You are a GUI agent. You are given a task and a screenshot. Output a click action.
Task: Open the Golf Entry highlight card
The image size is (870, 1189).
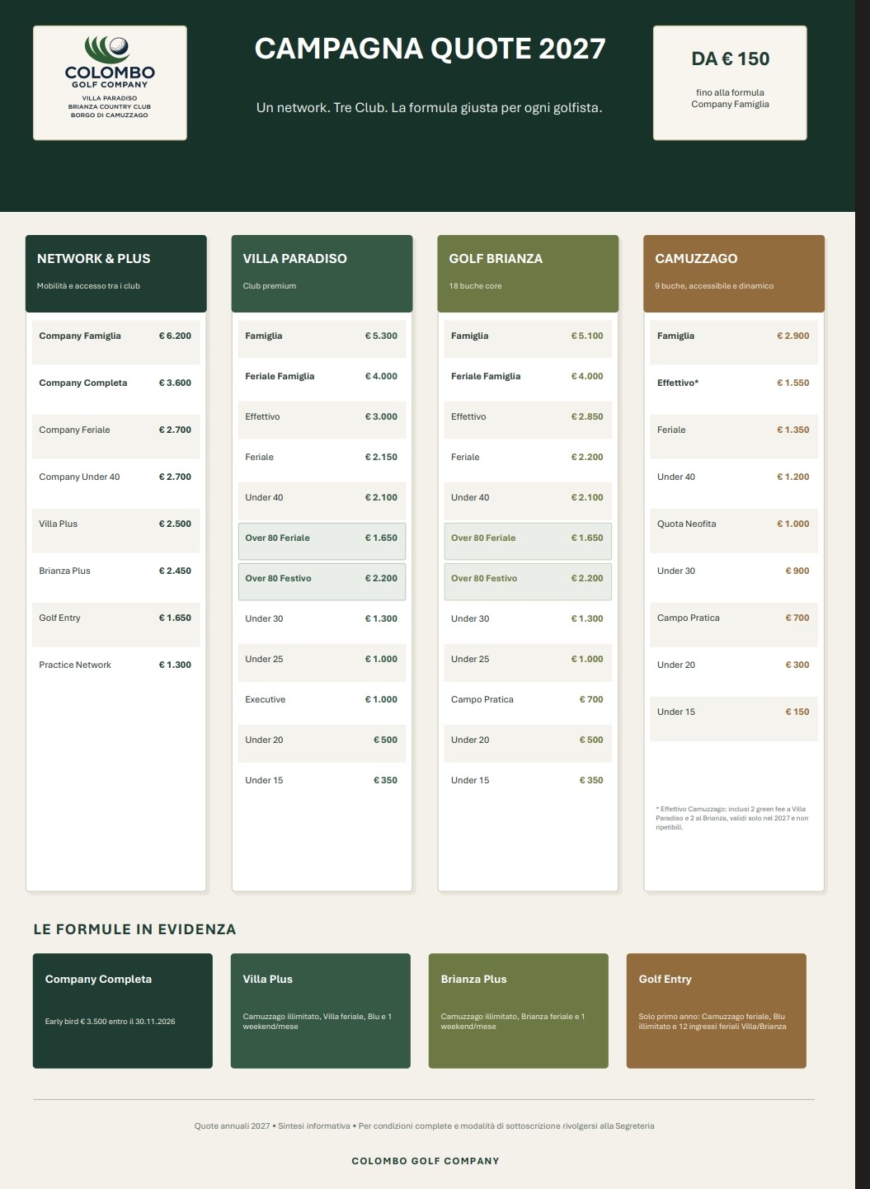coord(717,1011)
